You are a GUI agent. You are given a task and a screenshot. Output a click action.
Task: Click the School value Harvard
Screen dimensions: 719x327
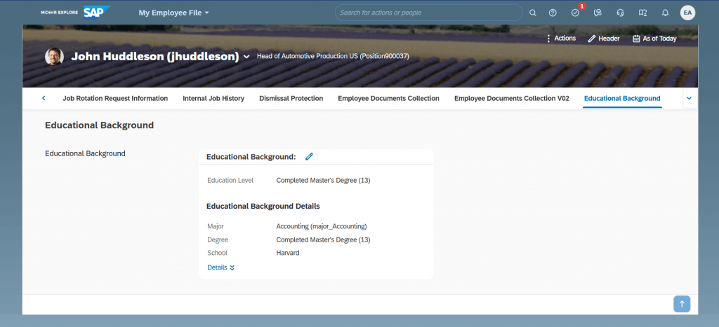[x=287, y=253]
